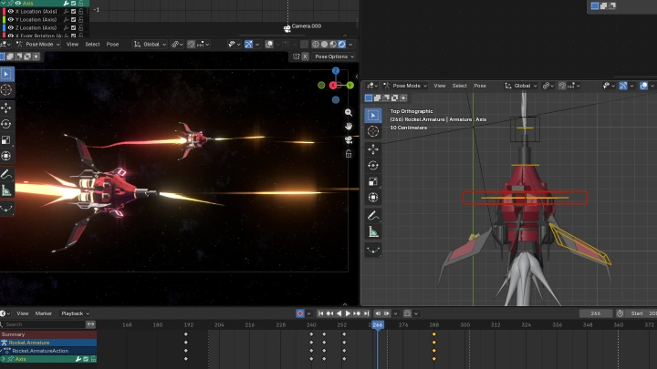
Task: Open Pose menu in right viewport header
Action: (480, 86)
